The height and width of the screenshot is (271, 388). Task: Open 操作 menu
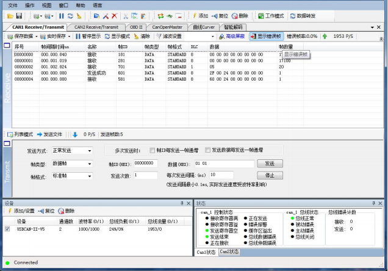[x=30, y=5]
